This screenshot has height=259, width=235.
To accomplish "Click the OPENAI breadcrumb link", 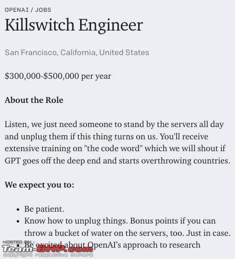I will (x=17, y=10).
